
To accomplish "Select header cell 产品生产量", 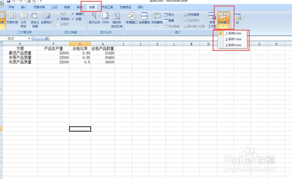I will 54,49.
